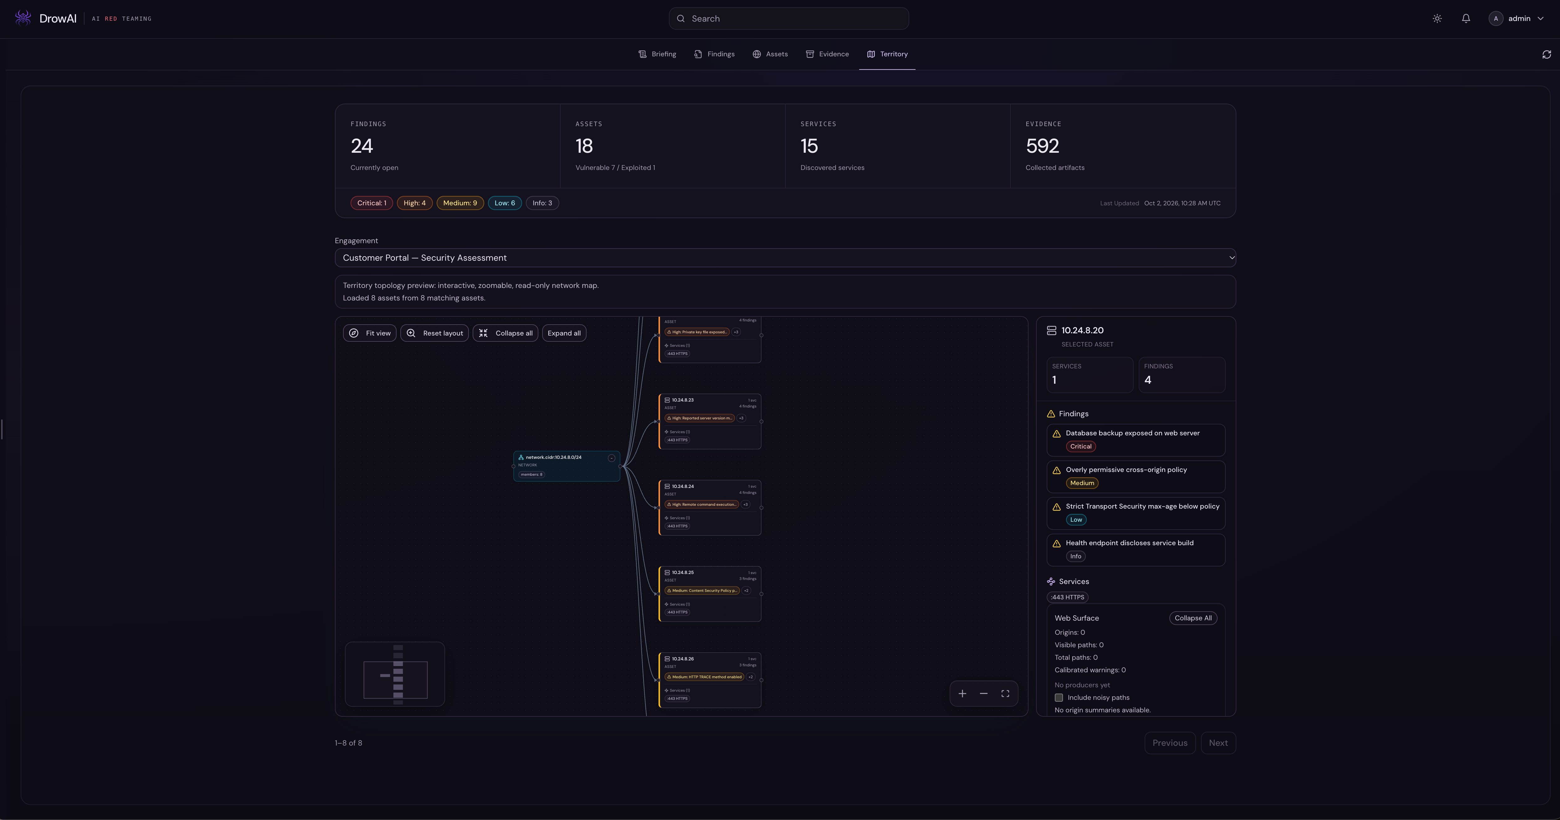Open the Engagement dropdown selector

(x=785, y=258)
